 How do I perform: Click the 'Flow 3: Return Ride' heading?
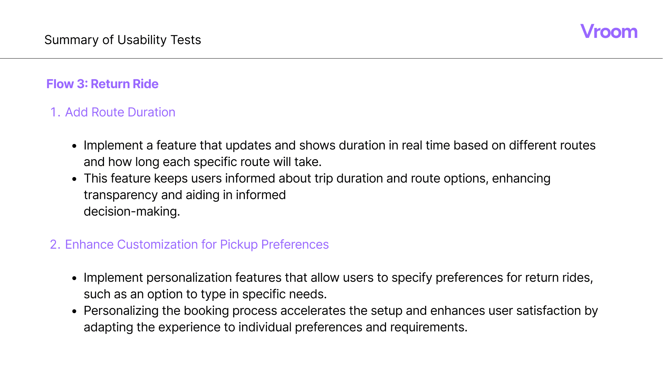(x=102, y=84)
